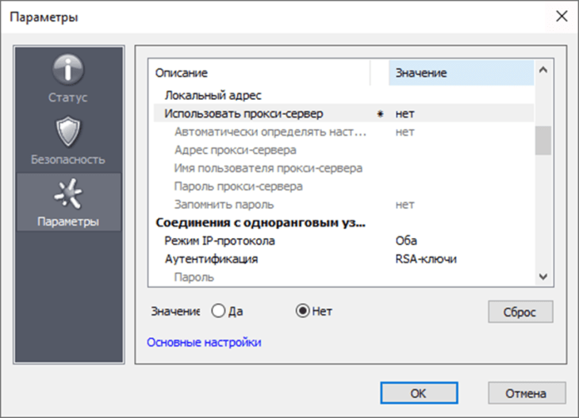Click the scrollbar up arrow
The height and width of the screenshot is (418, 579).
[x=543, y=70]
